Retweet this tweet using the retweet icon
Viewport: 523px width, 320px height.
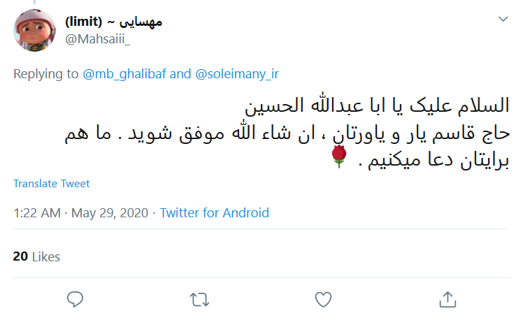[x=199, y=299]
